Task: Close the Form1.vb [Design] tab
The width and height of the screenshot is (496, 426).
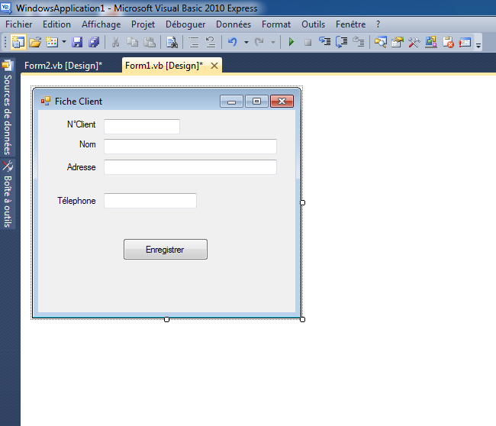Action: 214,66
